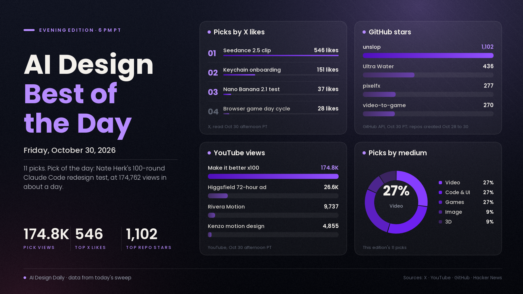Viewport: 523px width, 294px height.
Task: Select 'Keychain onboarding' pick
Action: click(252, 70)
